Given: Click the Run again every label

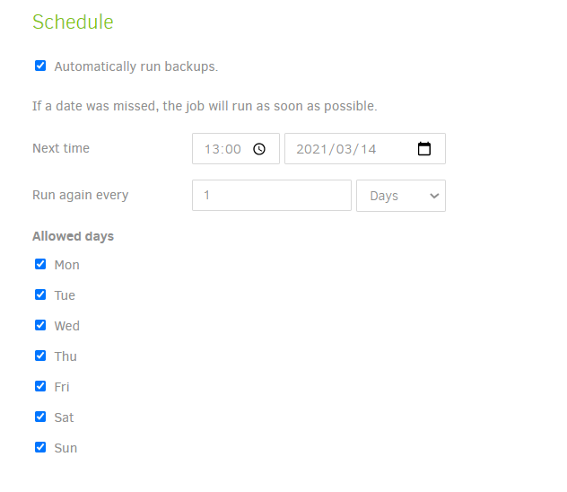Looking at the screenshot, I should (80, 195).
